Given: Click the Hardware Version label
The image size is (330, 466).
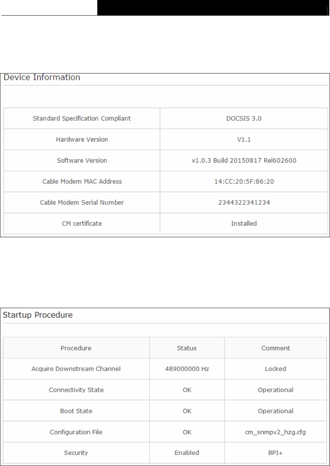Looking at the screenshot, I should pyautogui.click(x=82, y=139).
